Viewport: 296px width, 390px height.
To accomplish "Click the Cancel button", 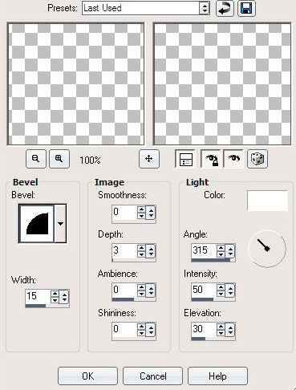I will 152,376.
